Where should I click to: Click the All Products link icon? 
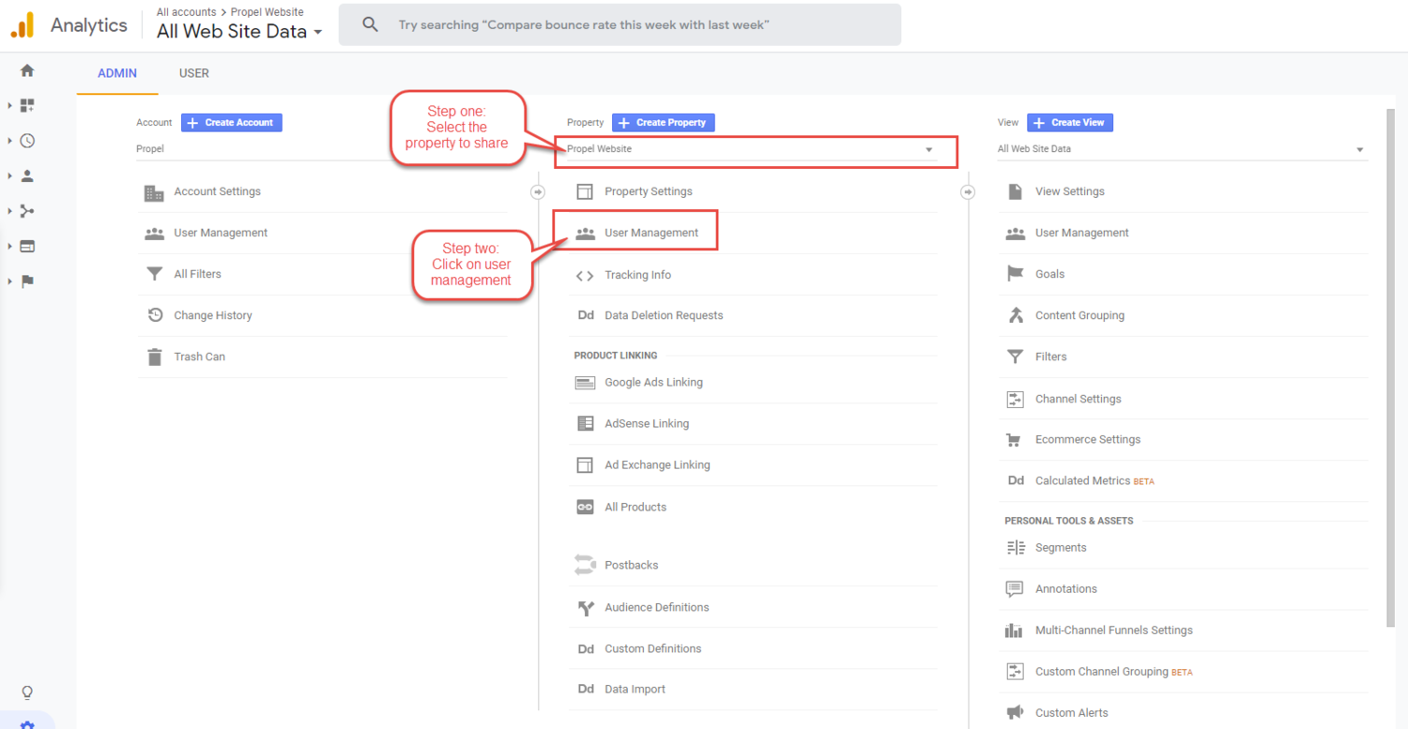coord(585,507)
